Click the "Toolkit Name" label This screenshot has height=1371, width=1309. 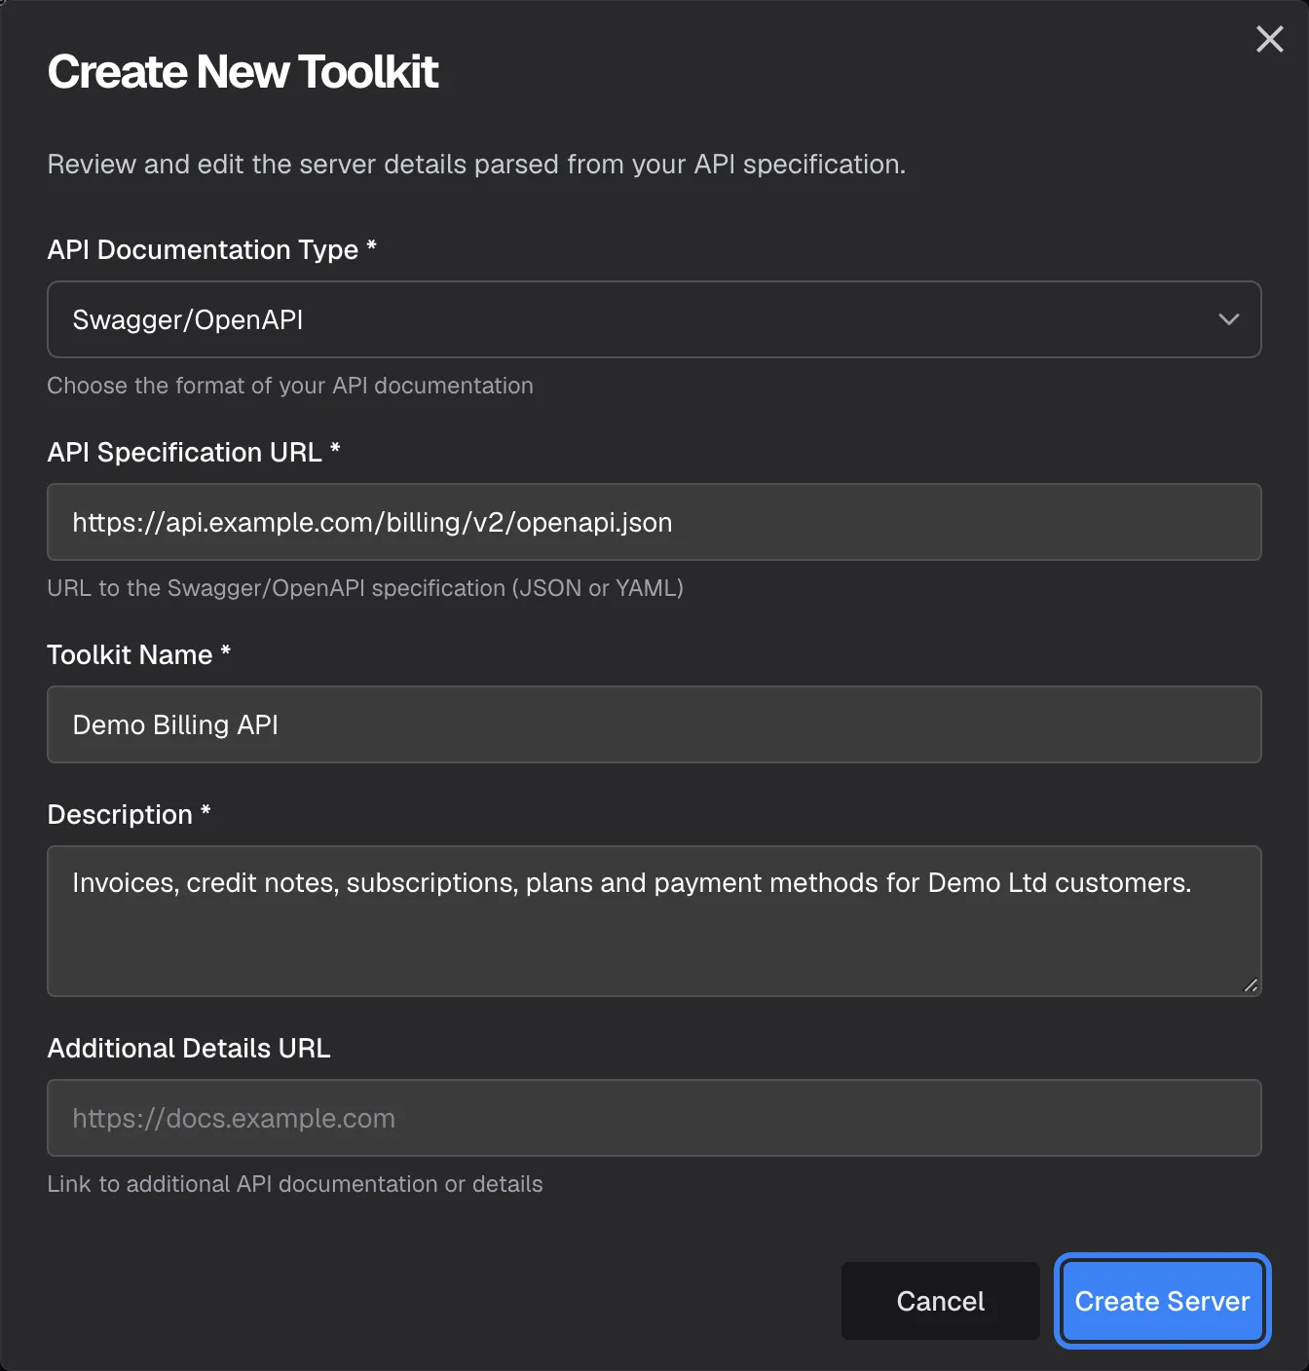point(139,654)
